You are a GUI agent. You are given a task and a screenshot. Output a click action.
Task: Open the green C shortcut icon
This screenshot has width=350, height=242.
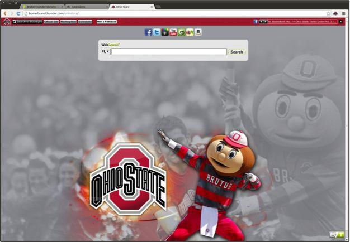tap(182, 32)
